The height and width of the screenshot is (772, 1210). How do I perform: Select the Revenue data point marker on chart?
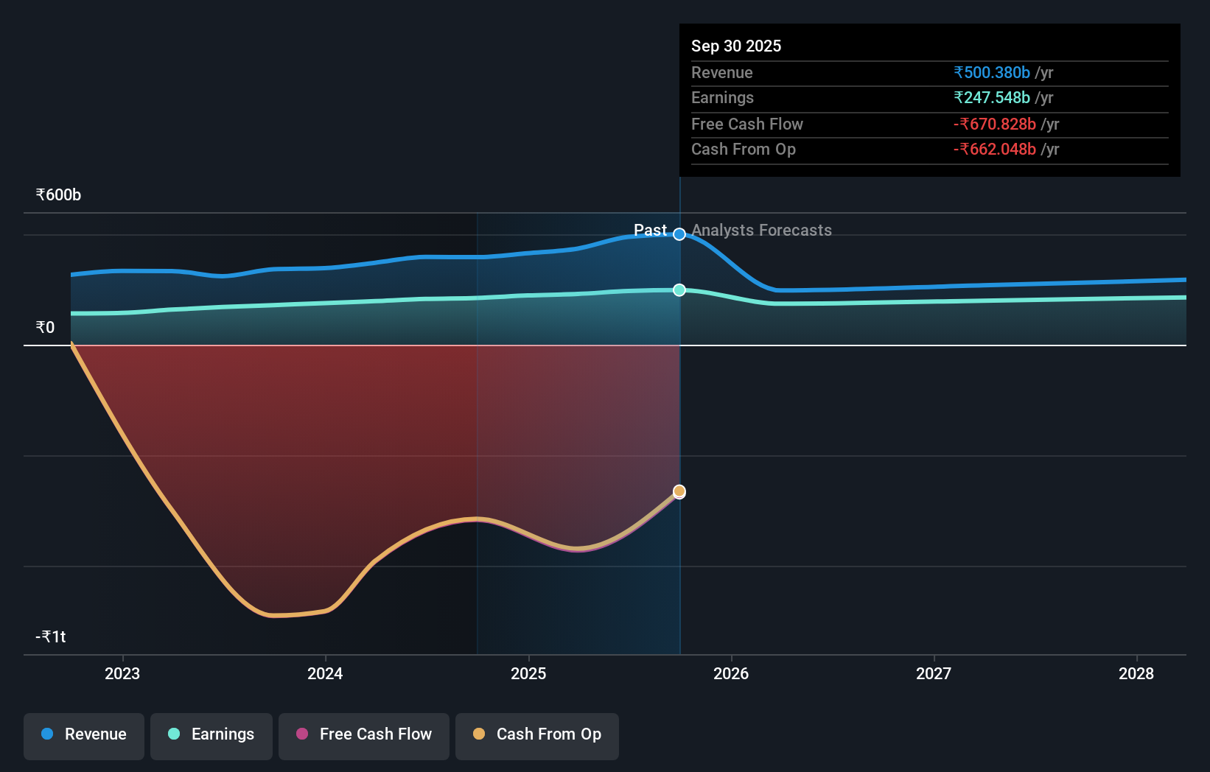tap(679, 234)
